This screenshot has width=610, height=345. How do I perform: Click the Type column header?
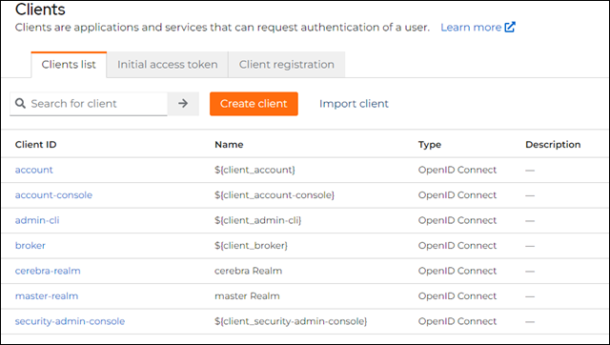(430, 145)
